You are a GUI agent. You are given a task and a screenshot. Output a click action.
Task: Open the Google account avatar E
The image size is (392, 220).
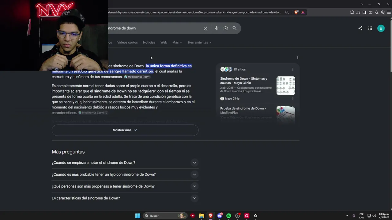tap(381, 28)
